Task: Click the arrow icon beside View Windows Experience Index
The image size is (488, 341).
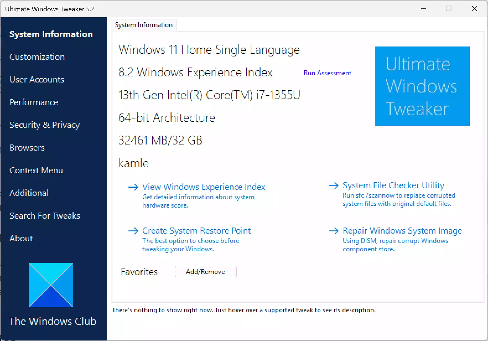Action: (x=134, y=187)
